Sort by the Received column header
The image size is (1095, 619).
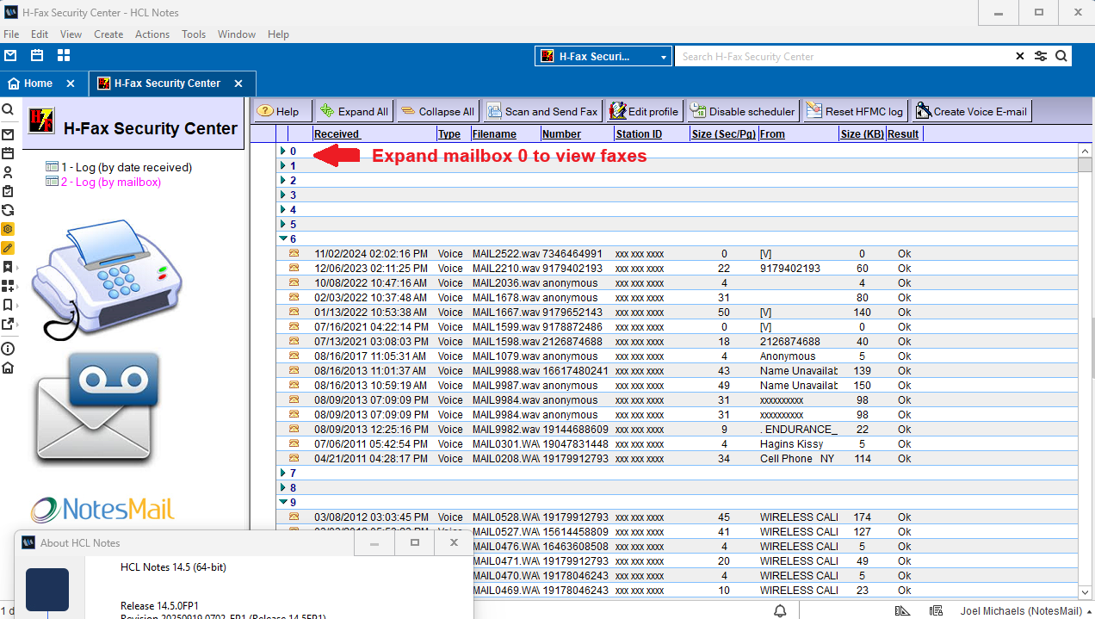(337, 134)
